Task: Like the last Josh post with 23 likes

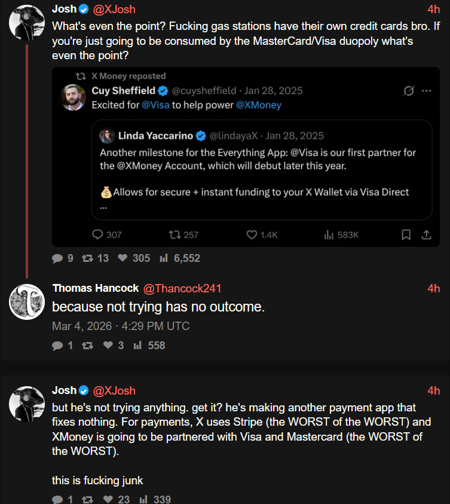Action: pyautogui.click(x=108, y=499)
